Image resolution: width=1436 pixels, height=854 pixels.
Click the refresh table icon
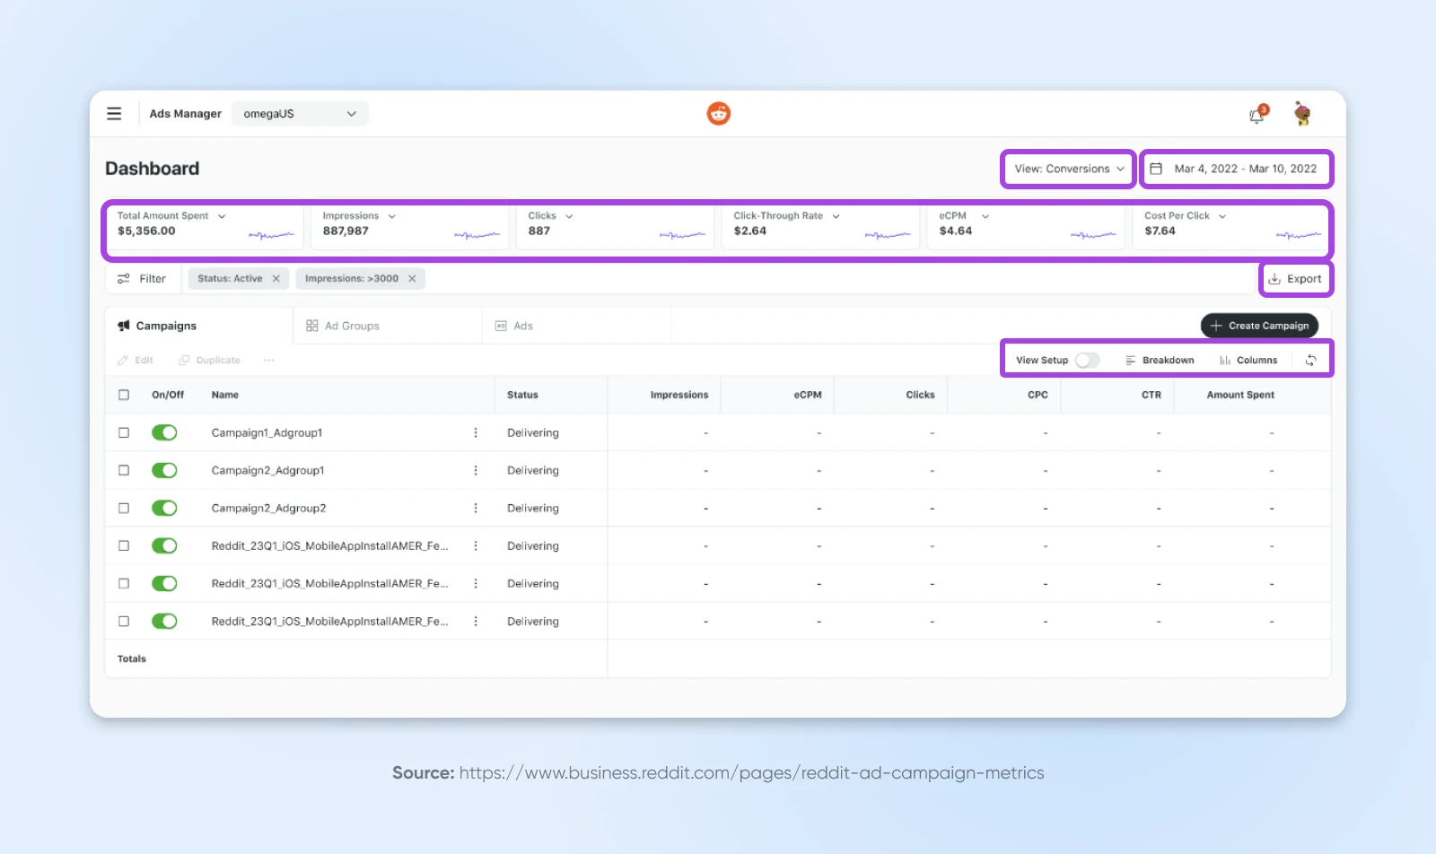click(x=1311, y=361)
